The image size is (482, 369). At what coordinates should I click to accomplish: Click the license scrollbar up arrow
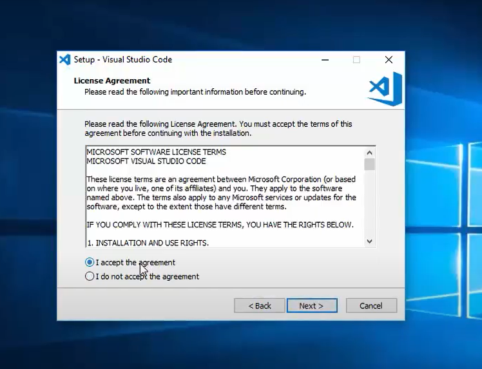point(369,153)
